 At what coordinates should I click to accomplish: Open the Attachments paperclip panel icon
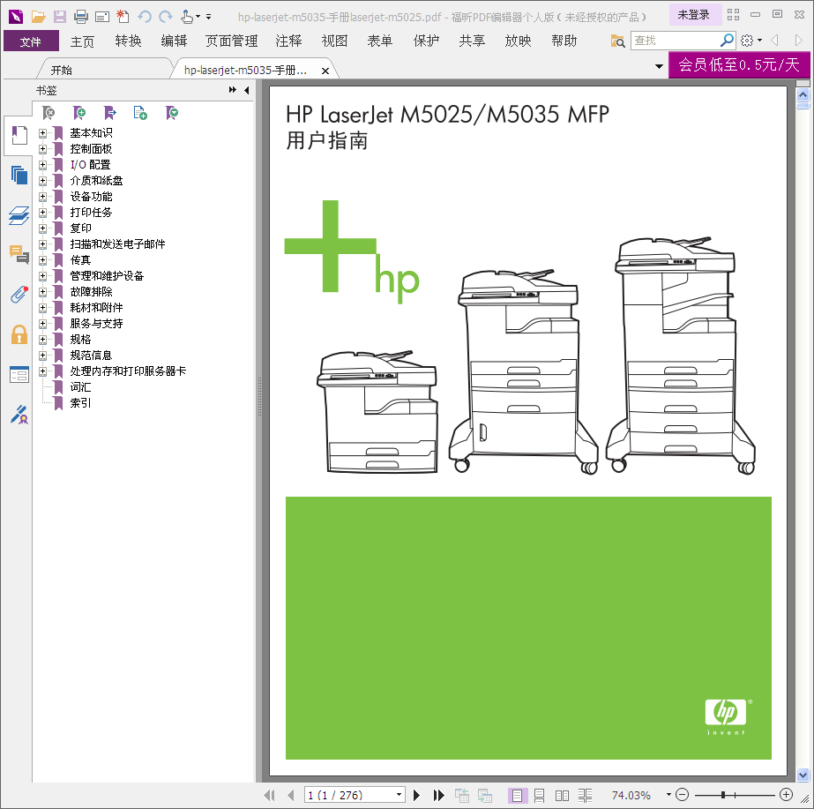[19, 295]
